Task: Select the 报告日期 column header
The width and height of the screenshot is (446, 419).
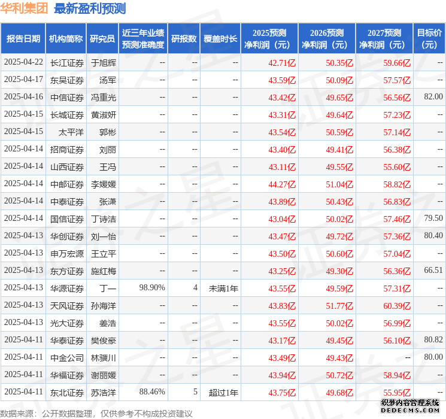Action: 23,38
